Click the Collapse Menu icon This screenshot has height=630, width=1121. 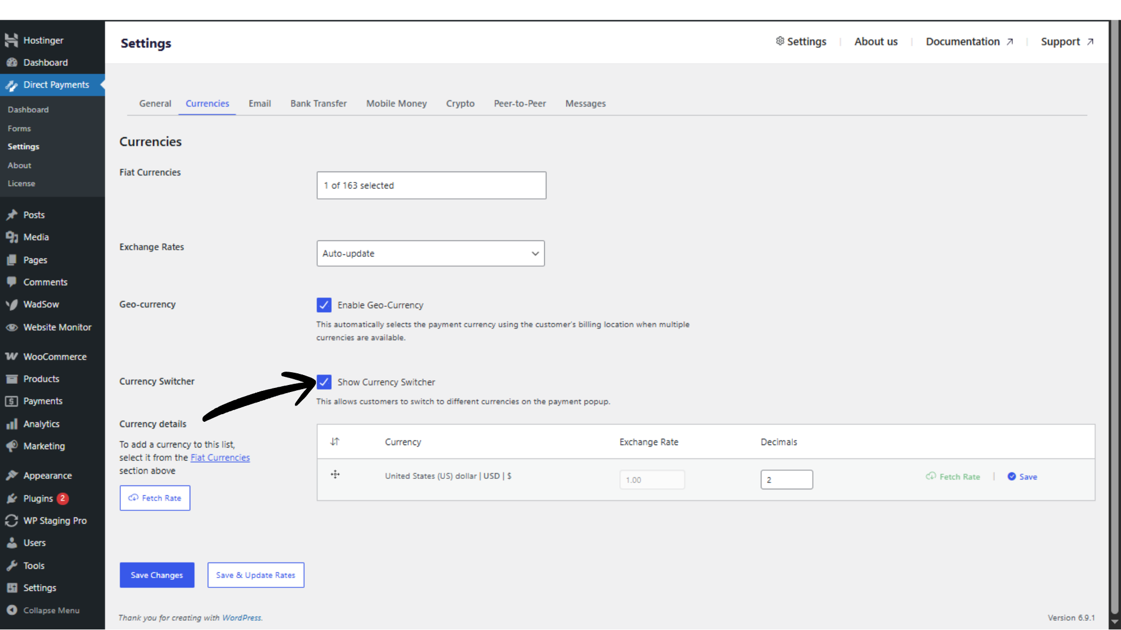(x=11, y=610)
